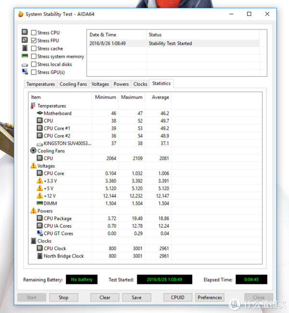Click the Elapsed Time value 0:04:45
Screen dimensions: 289x313
pyautogui.click(x=251, y=279)
